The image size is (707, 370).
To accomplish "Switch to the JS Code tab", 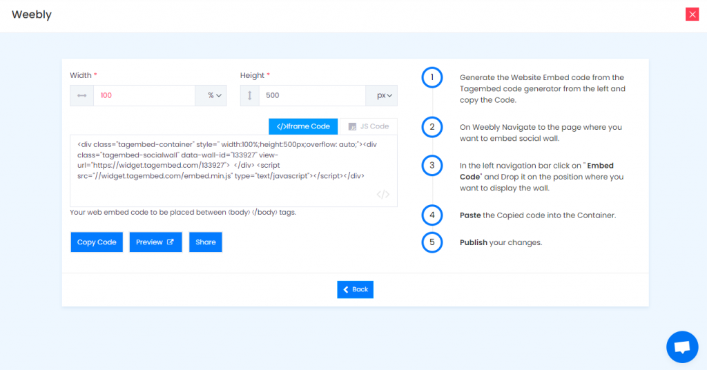I will (368, 126).
